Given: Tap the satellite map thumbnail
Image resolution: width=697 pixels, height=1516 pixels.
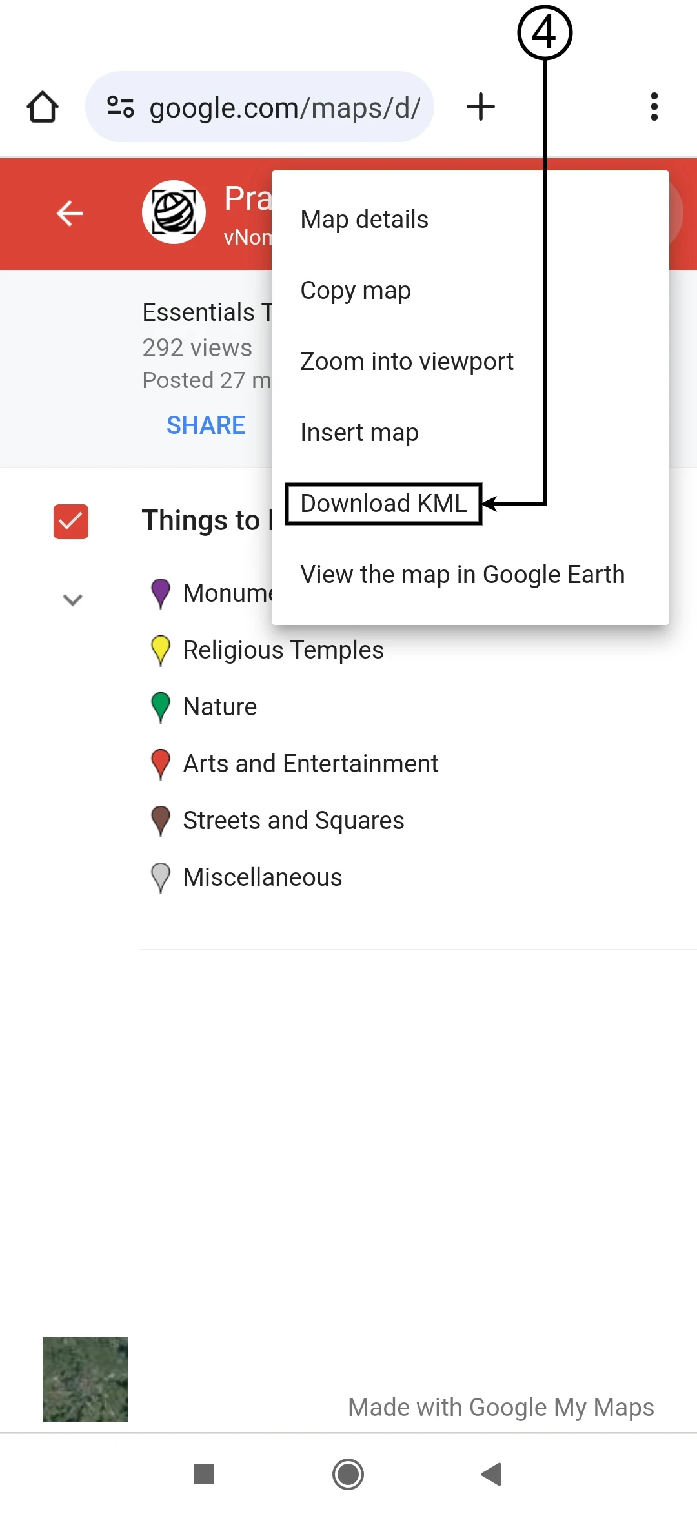Looking at the screenshot, I should coord(85,1378).
